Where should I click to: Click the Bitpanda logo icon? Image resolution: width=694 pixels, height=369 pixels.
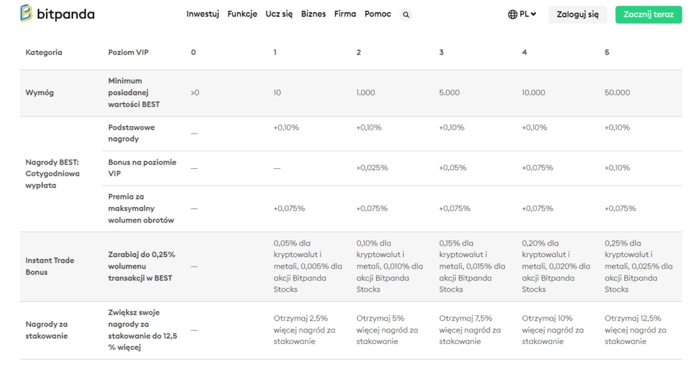[x=26, y=14]
